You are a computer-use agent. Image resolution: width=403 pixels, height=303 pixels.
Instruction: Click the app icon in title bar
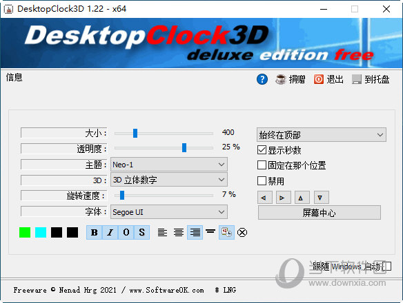(8, 10)
